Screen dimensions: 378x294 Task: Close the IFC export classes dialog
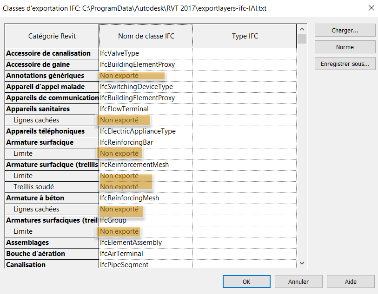tap(371, 8)
